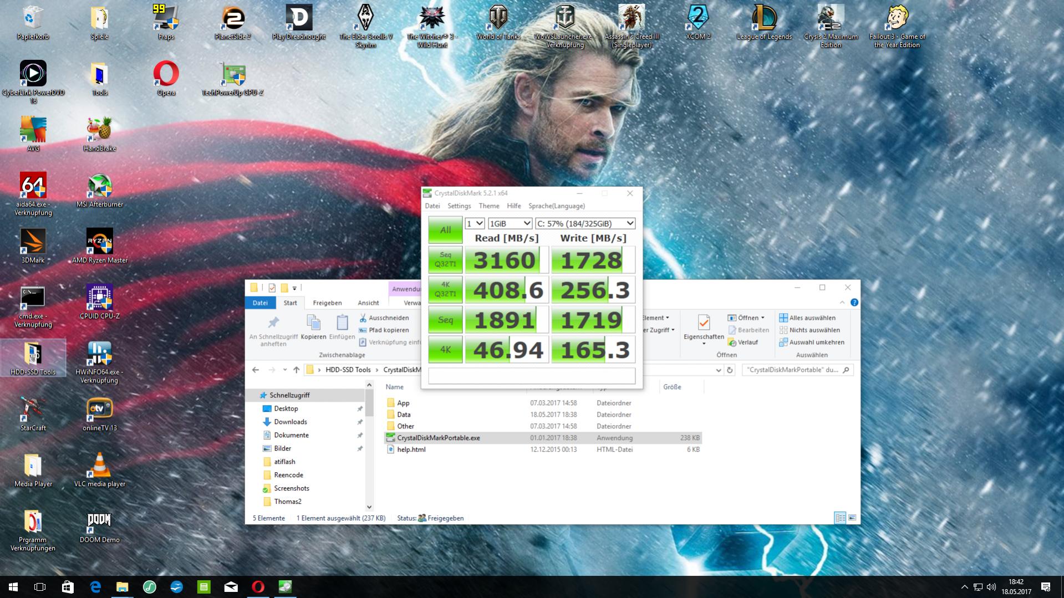The width and height of the screenshot is (1064, 598).
Task: Click the Explorer help question mark icon
Action: coord(854,303)
